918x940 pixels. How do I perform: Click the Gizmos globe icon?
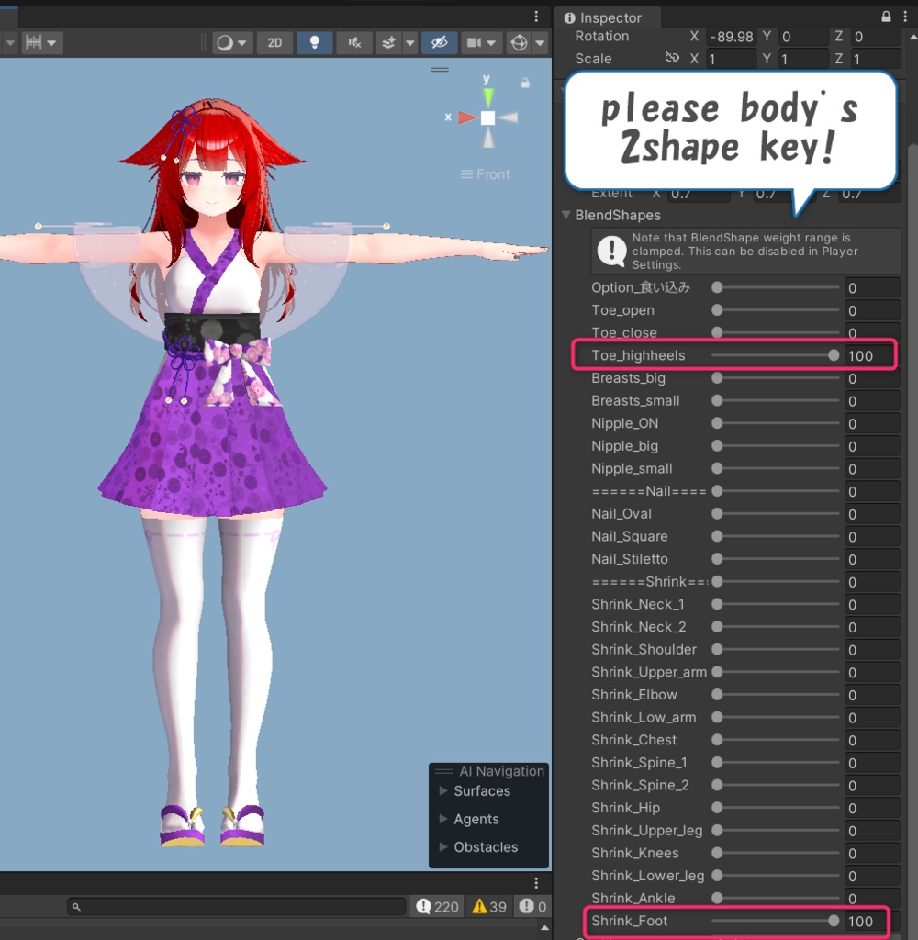point(519,42)
